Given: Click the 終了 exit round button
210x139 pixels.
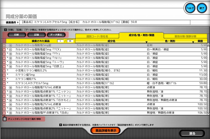Looking at the screenshot, I should point(202,8).
